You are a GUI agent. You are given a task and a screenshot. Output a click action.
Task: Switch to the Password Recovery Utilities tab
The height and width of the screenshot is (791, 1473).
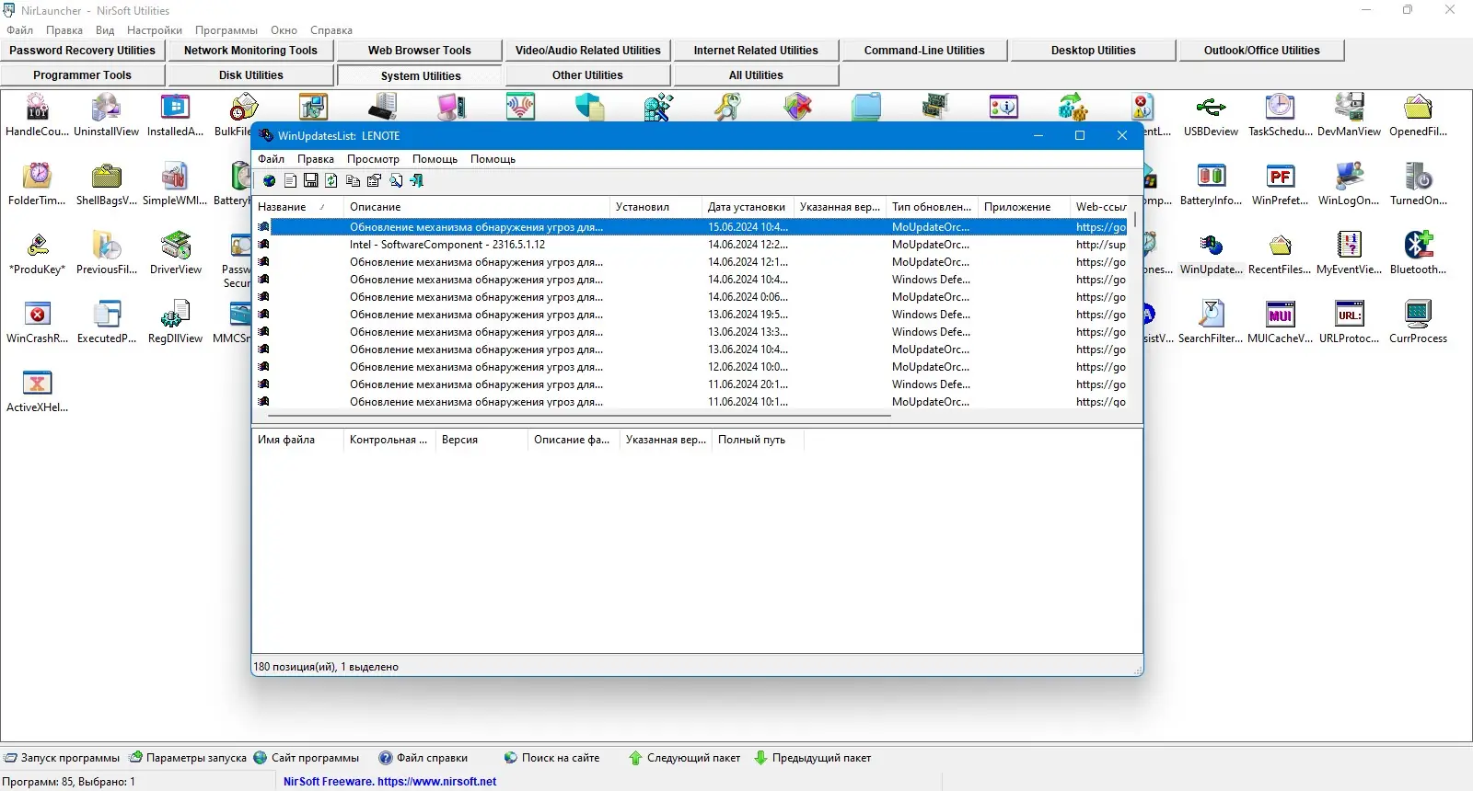[x=82, y=51]
